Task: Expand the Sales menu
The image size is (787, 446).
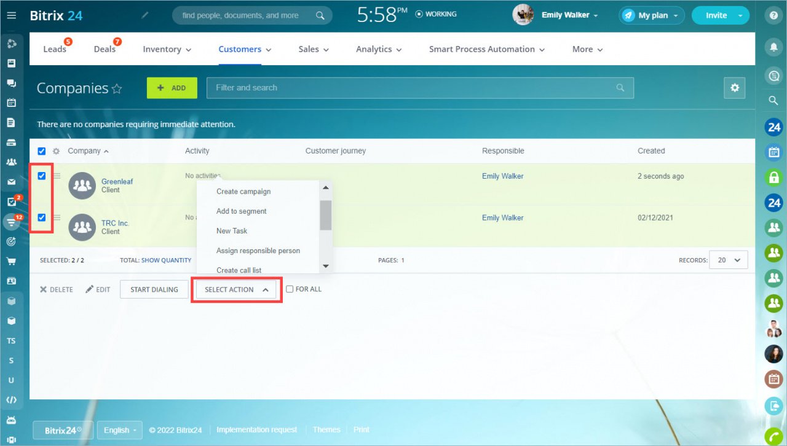Action: pos(314,49)
